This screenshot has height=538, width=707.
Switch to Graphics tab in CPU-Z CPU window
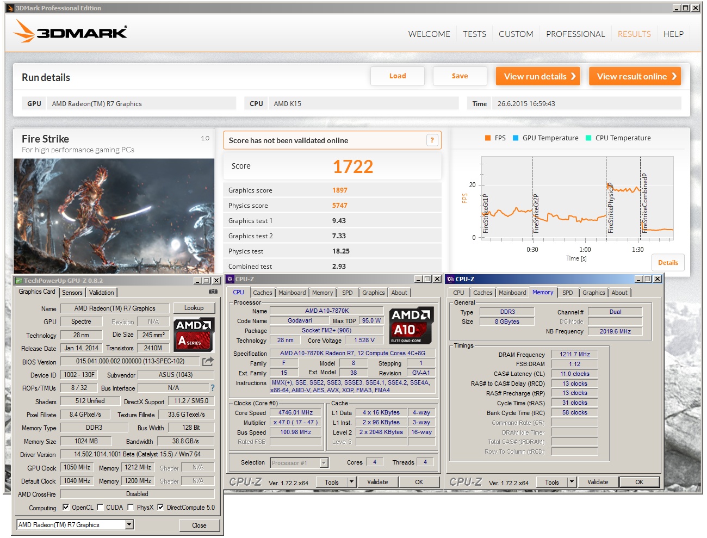pyautogui.click(x=374, y=293)
